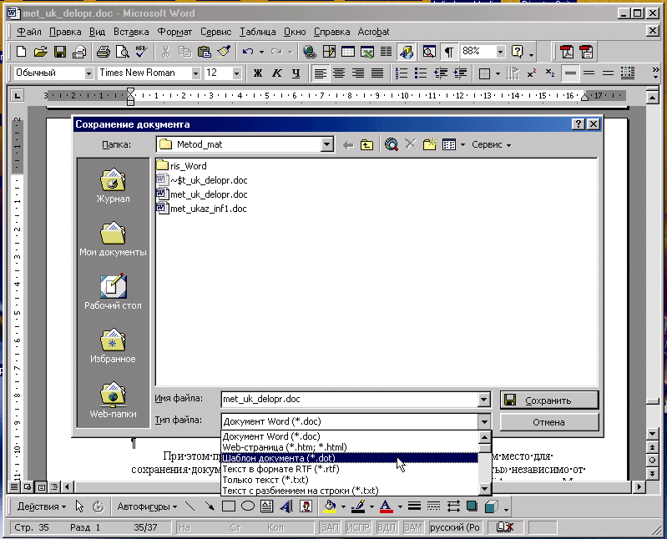Toggle ИСПР indicator in status bar

tap(358, 527)
